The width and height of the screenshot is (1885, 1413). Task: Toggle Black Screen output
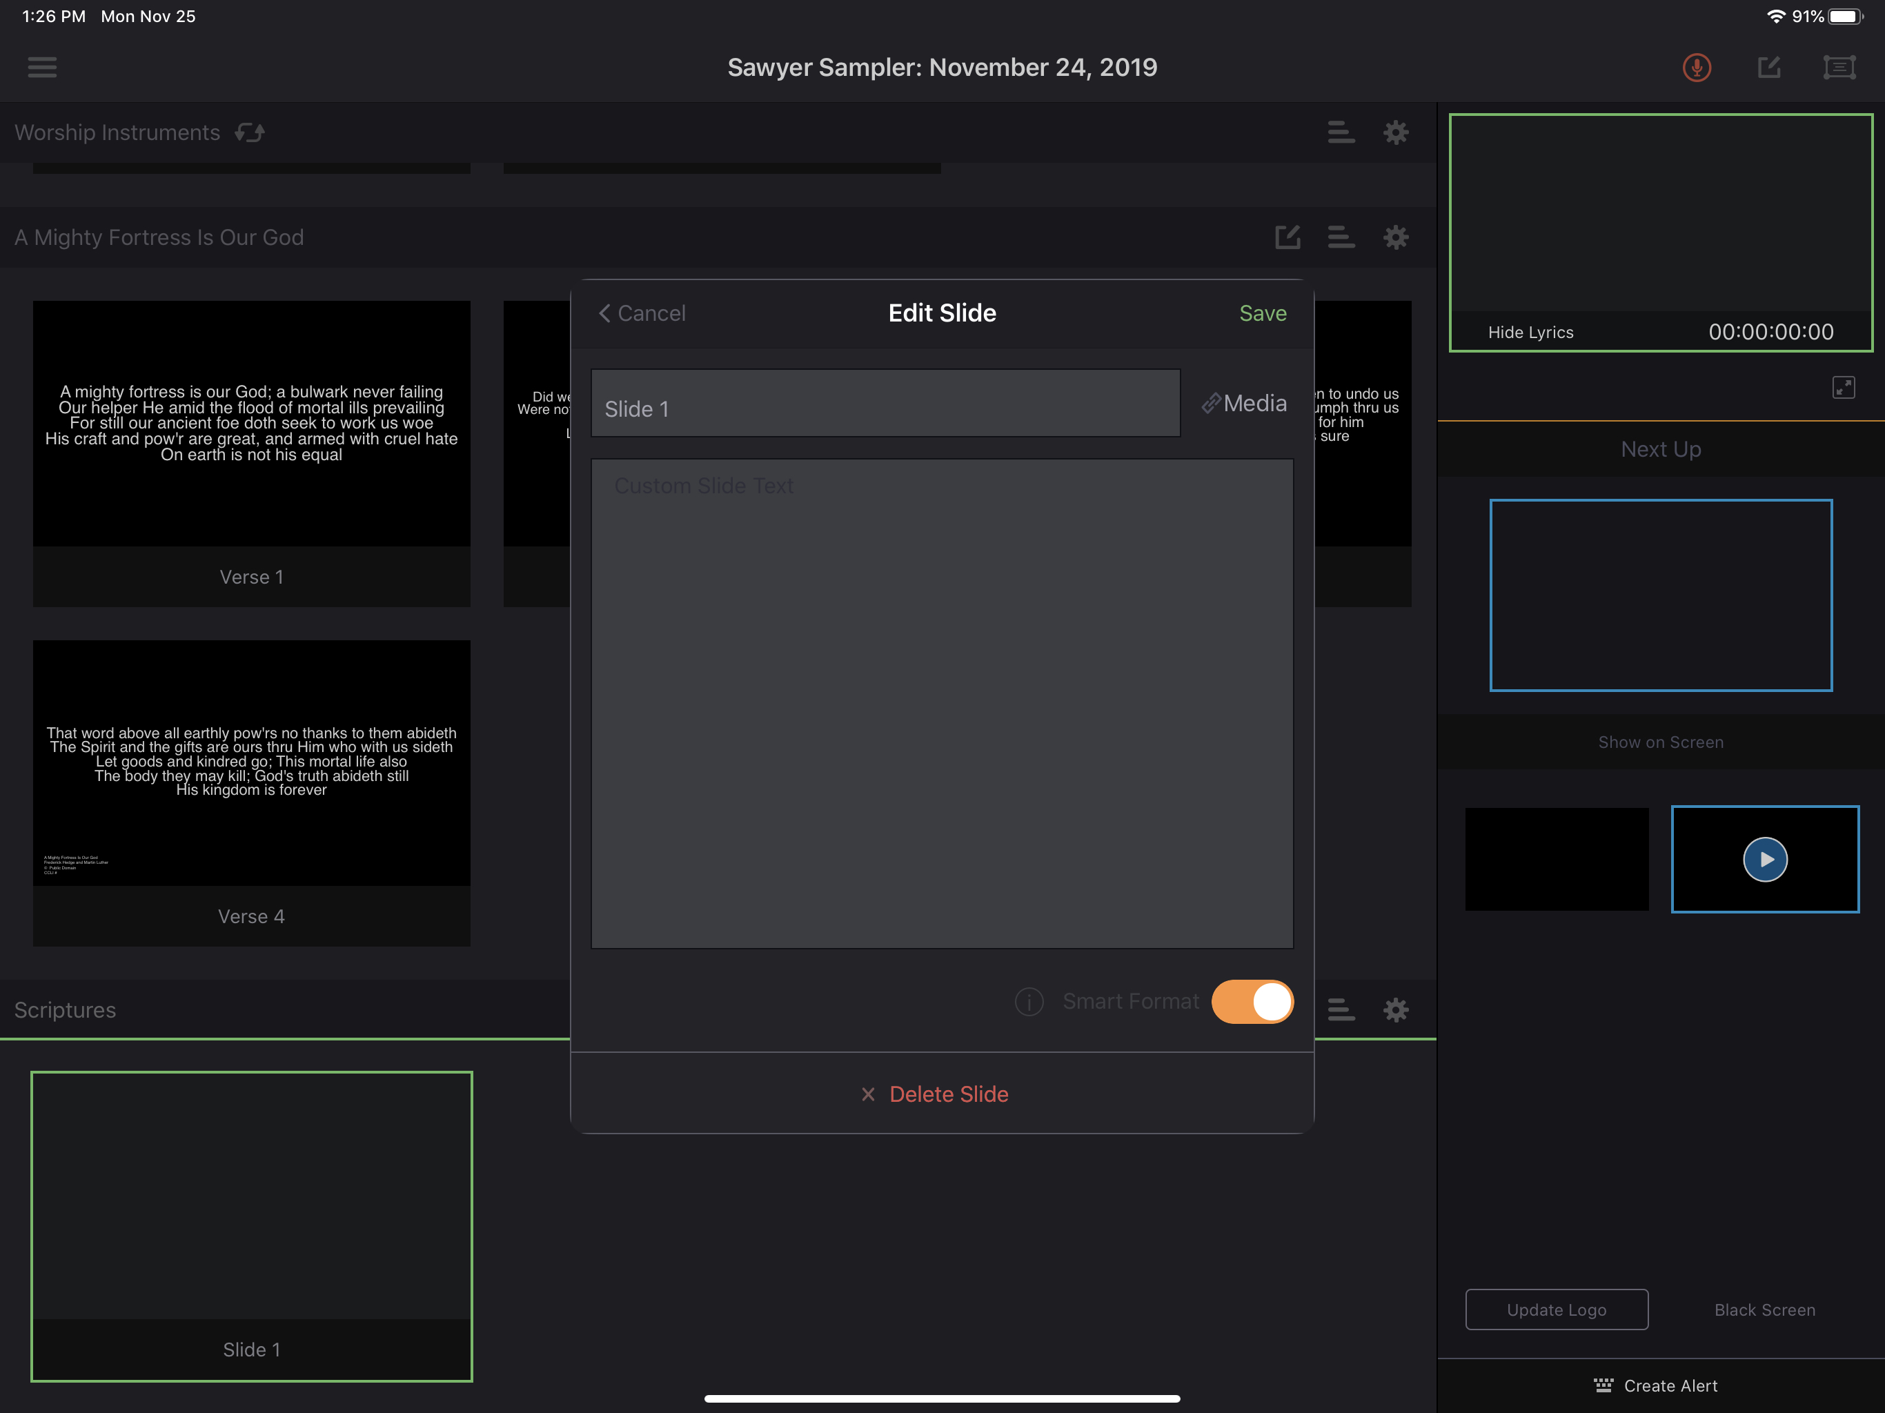click(x=1764, y=1310)
